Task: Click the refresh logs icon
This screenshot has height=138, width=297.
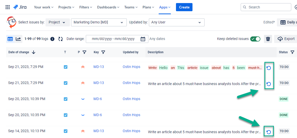Action: 61,39
